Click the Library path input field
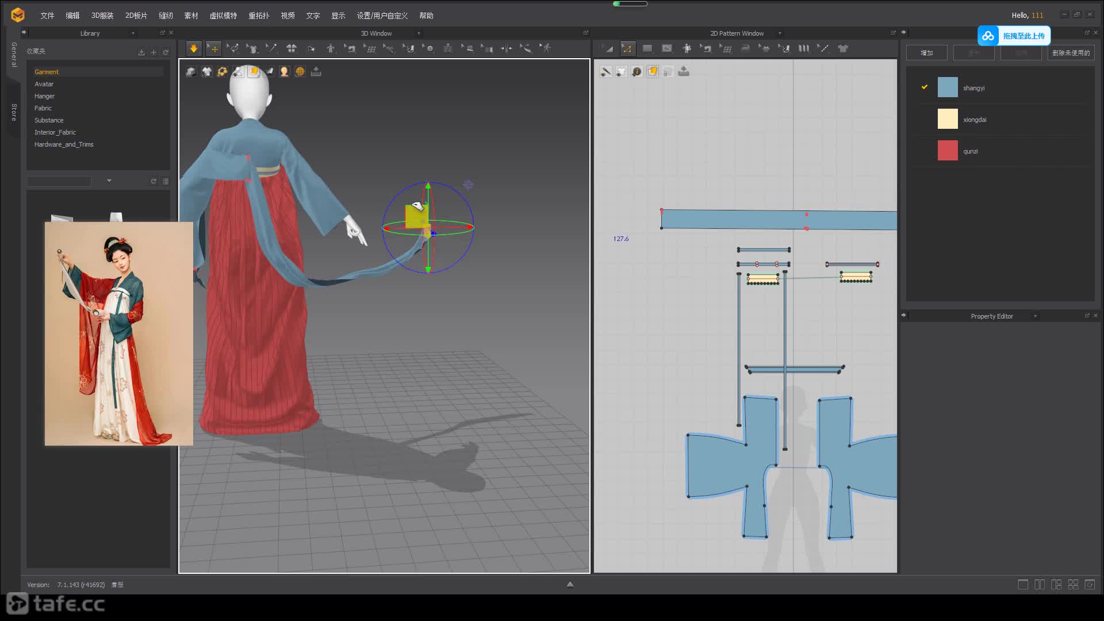 point(59,181)
